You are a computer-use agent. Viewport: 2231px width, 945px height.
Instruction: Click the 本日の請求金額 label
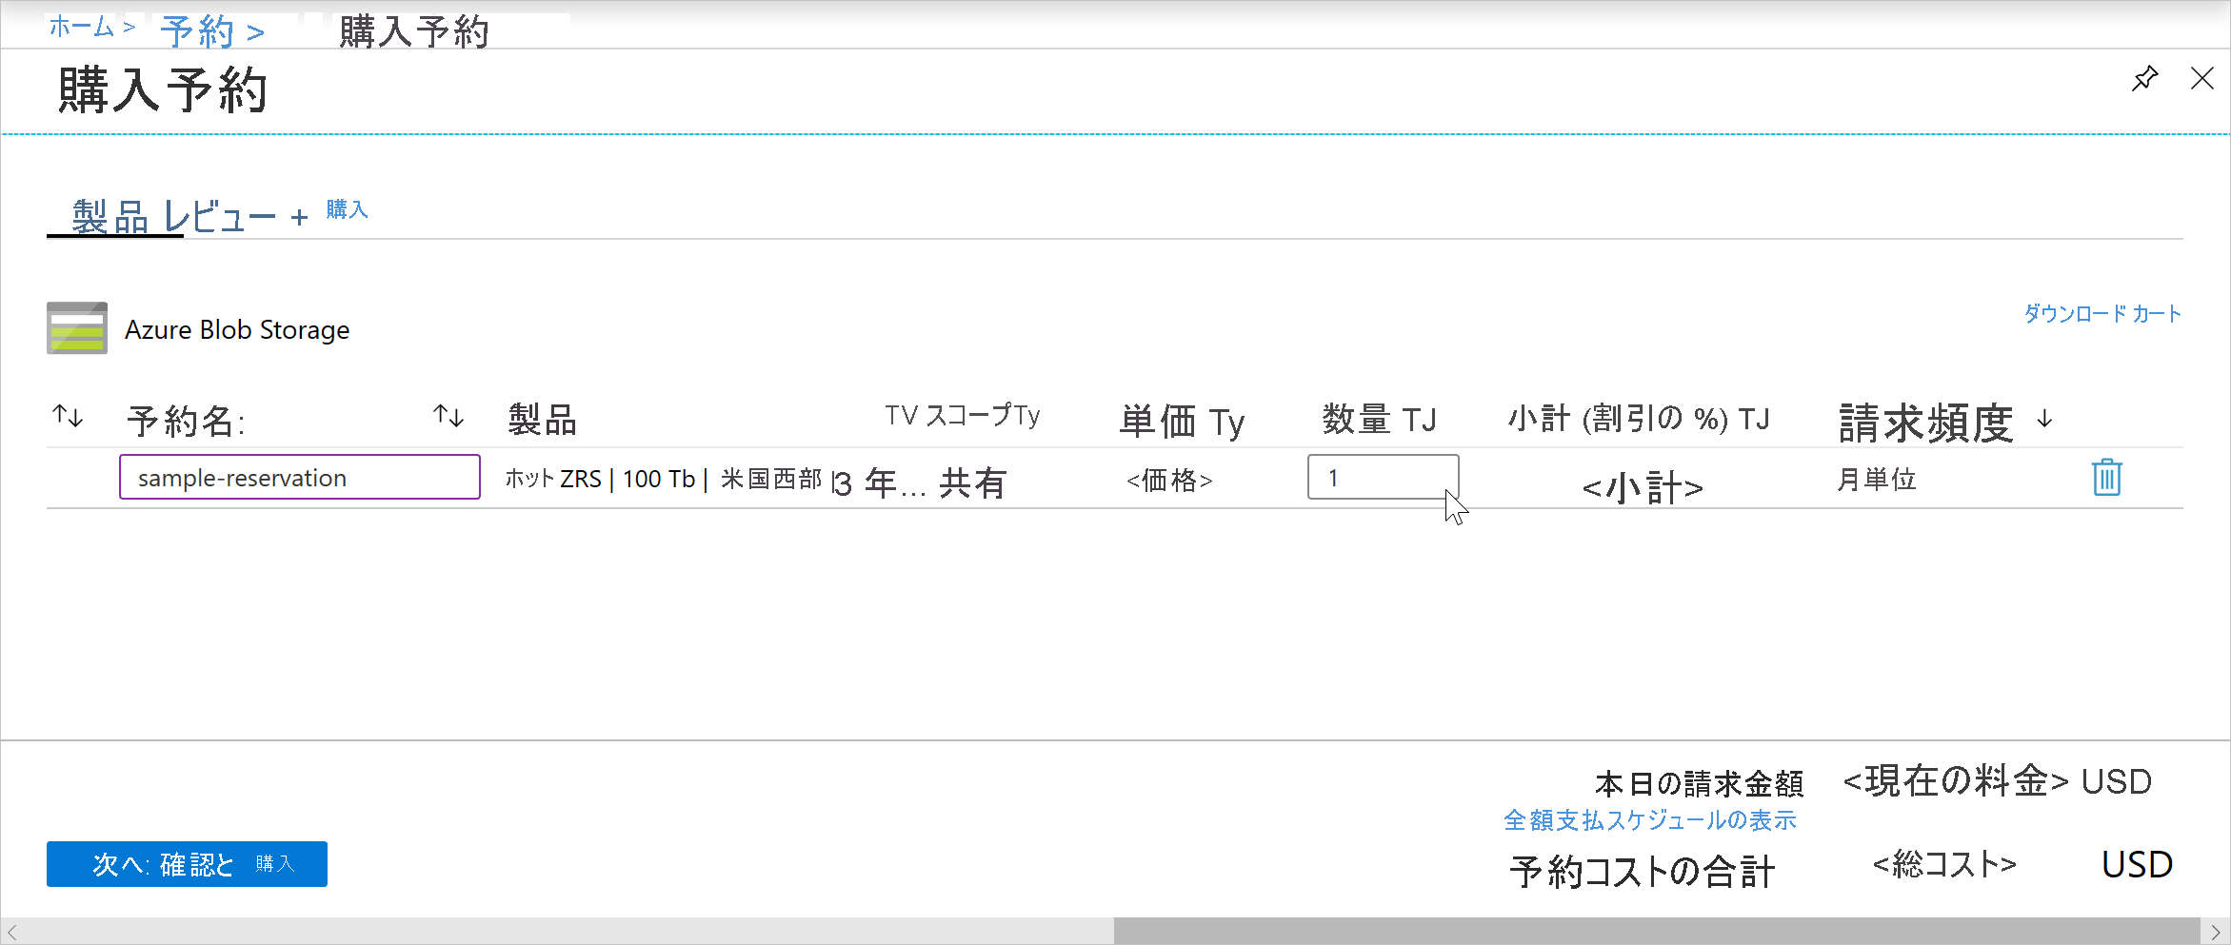pos(1700,784)
